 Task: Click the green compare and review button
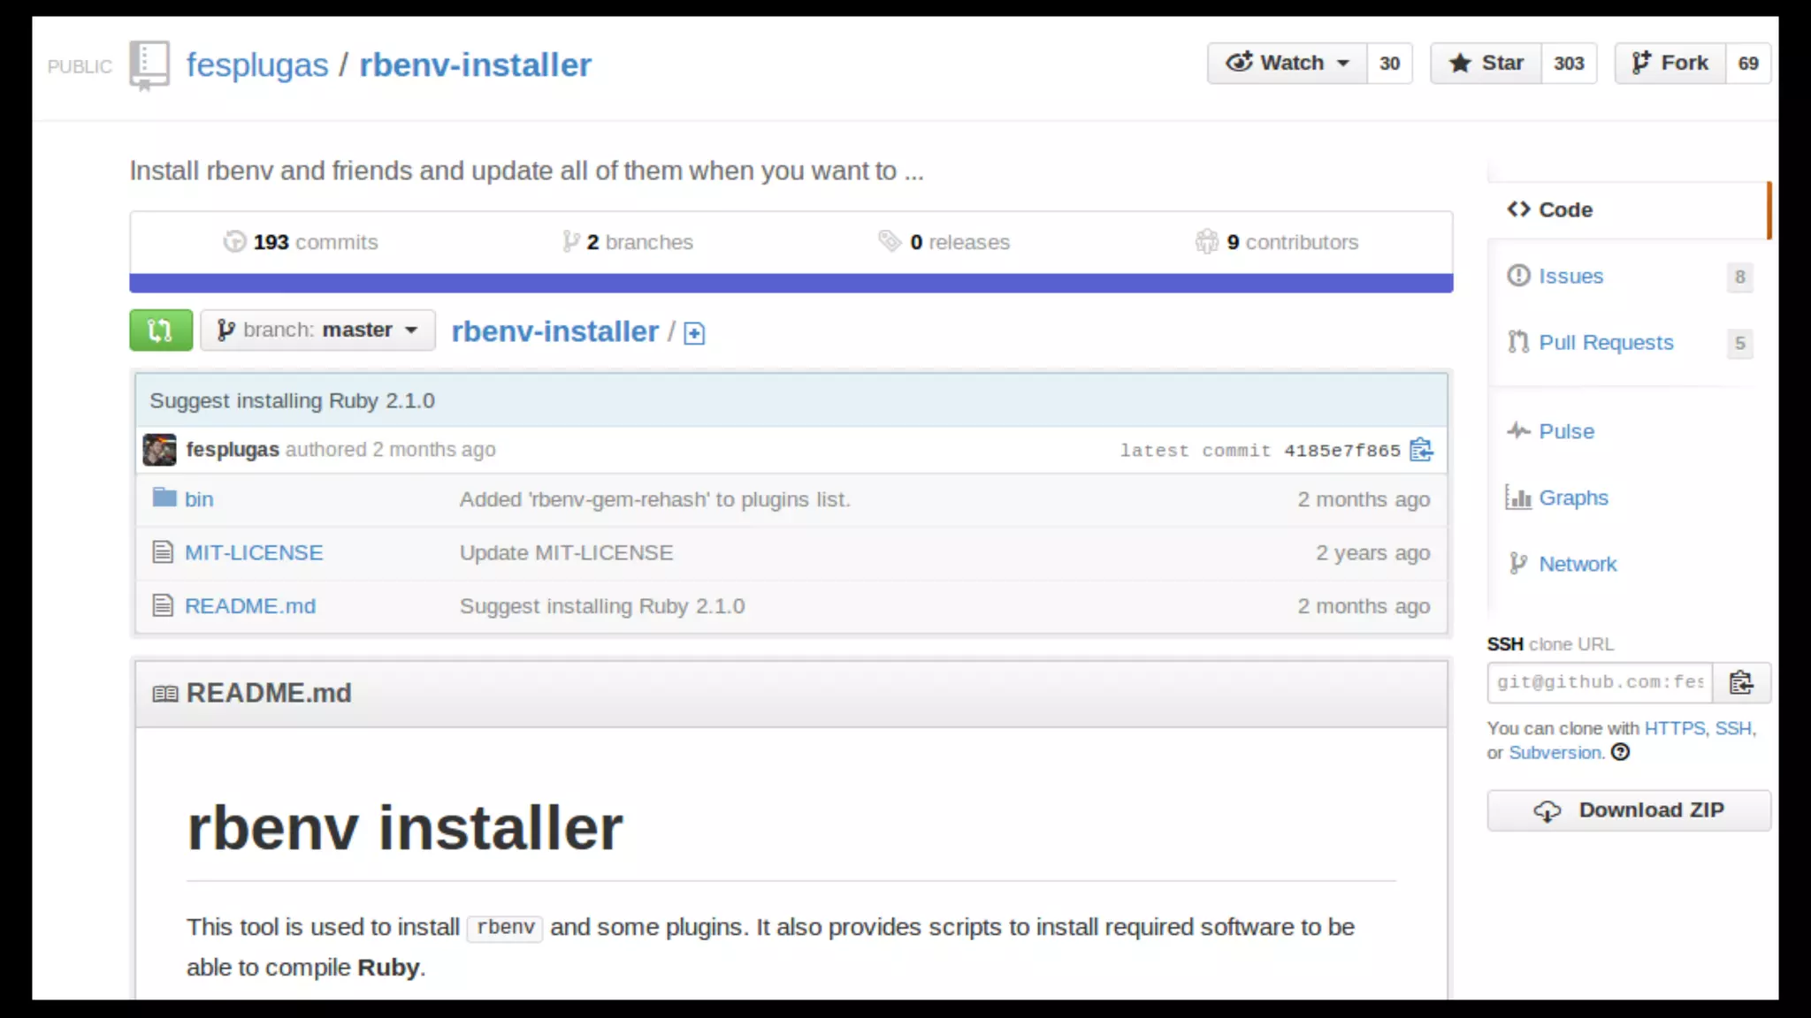160,330
